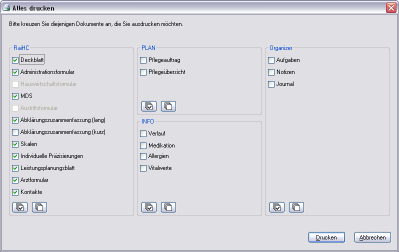399x252 pixels.
Task: Click select-all icon in Organizer group
Action: point(277,206)
